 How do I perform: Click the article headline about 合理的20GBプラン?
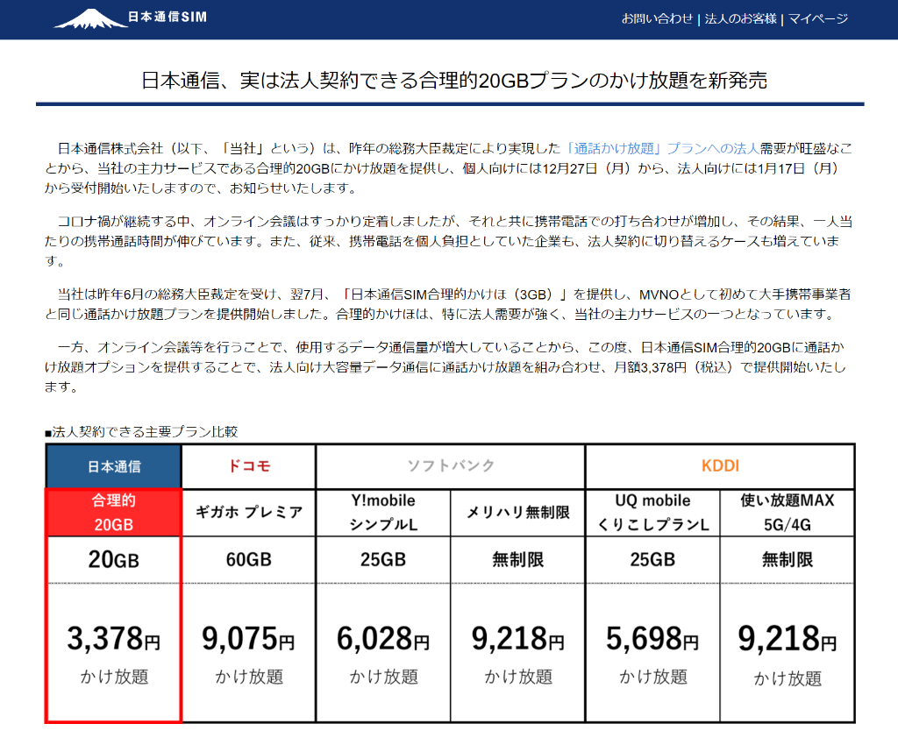click(x=453, y=80)
